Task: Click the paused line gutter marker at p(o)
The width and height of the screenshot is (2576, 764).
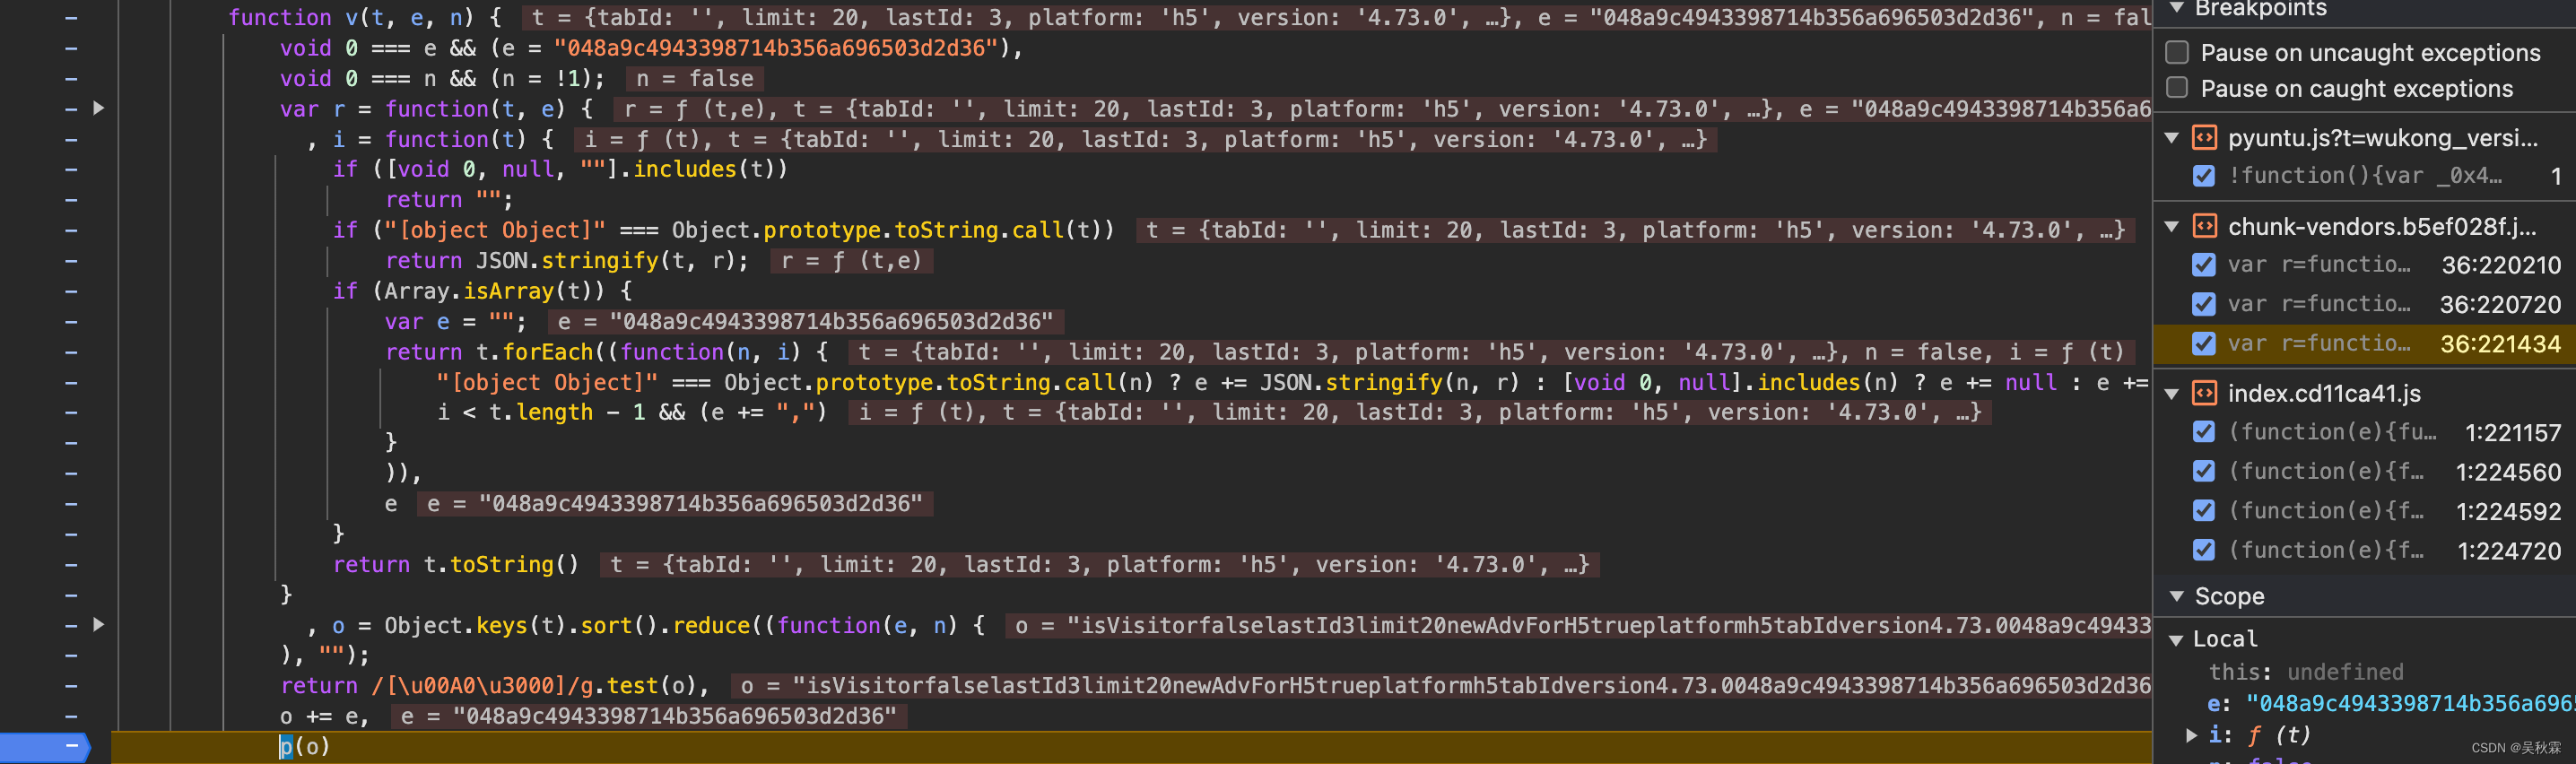Action: [x=45, y=747]
